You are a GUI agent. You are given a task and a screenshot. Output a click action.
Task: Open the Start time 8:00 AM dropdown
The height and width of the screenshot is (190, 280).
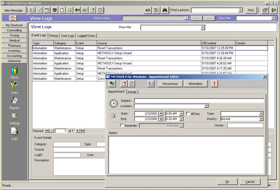click(181, 114)
